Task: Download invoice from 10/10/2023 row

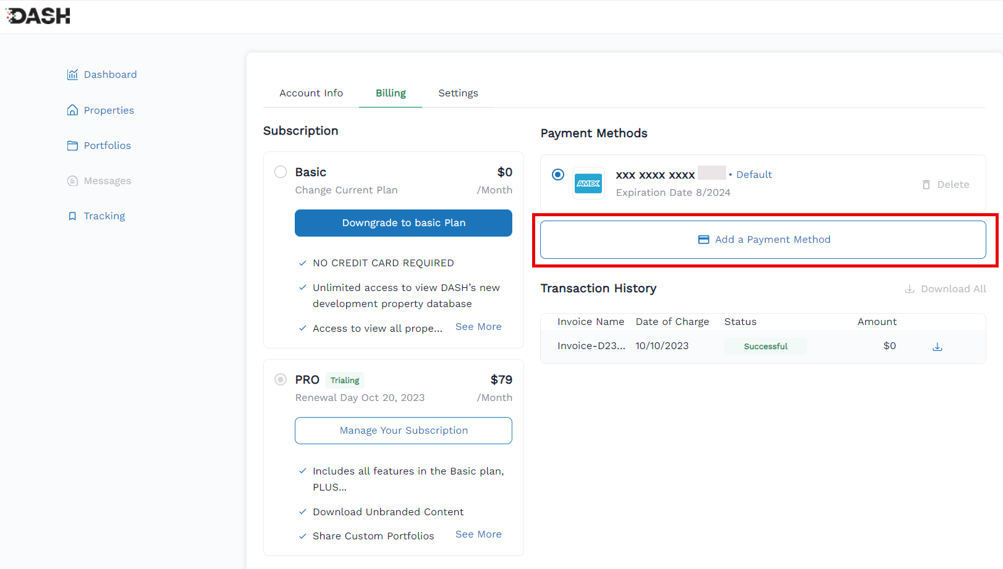Action: coord(937,347)
